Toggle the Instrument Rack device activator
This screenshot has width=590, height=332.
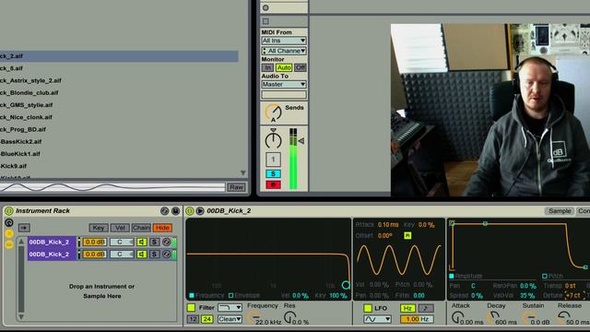click(8, 211)
